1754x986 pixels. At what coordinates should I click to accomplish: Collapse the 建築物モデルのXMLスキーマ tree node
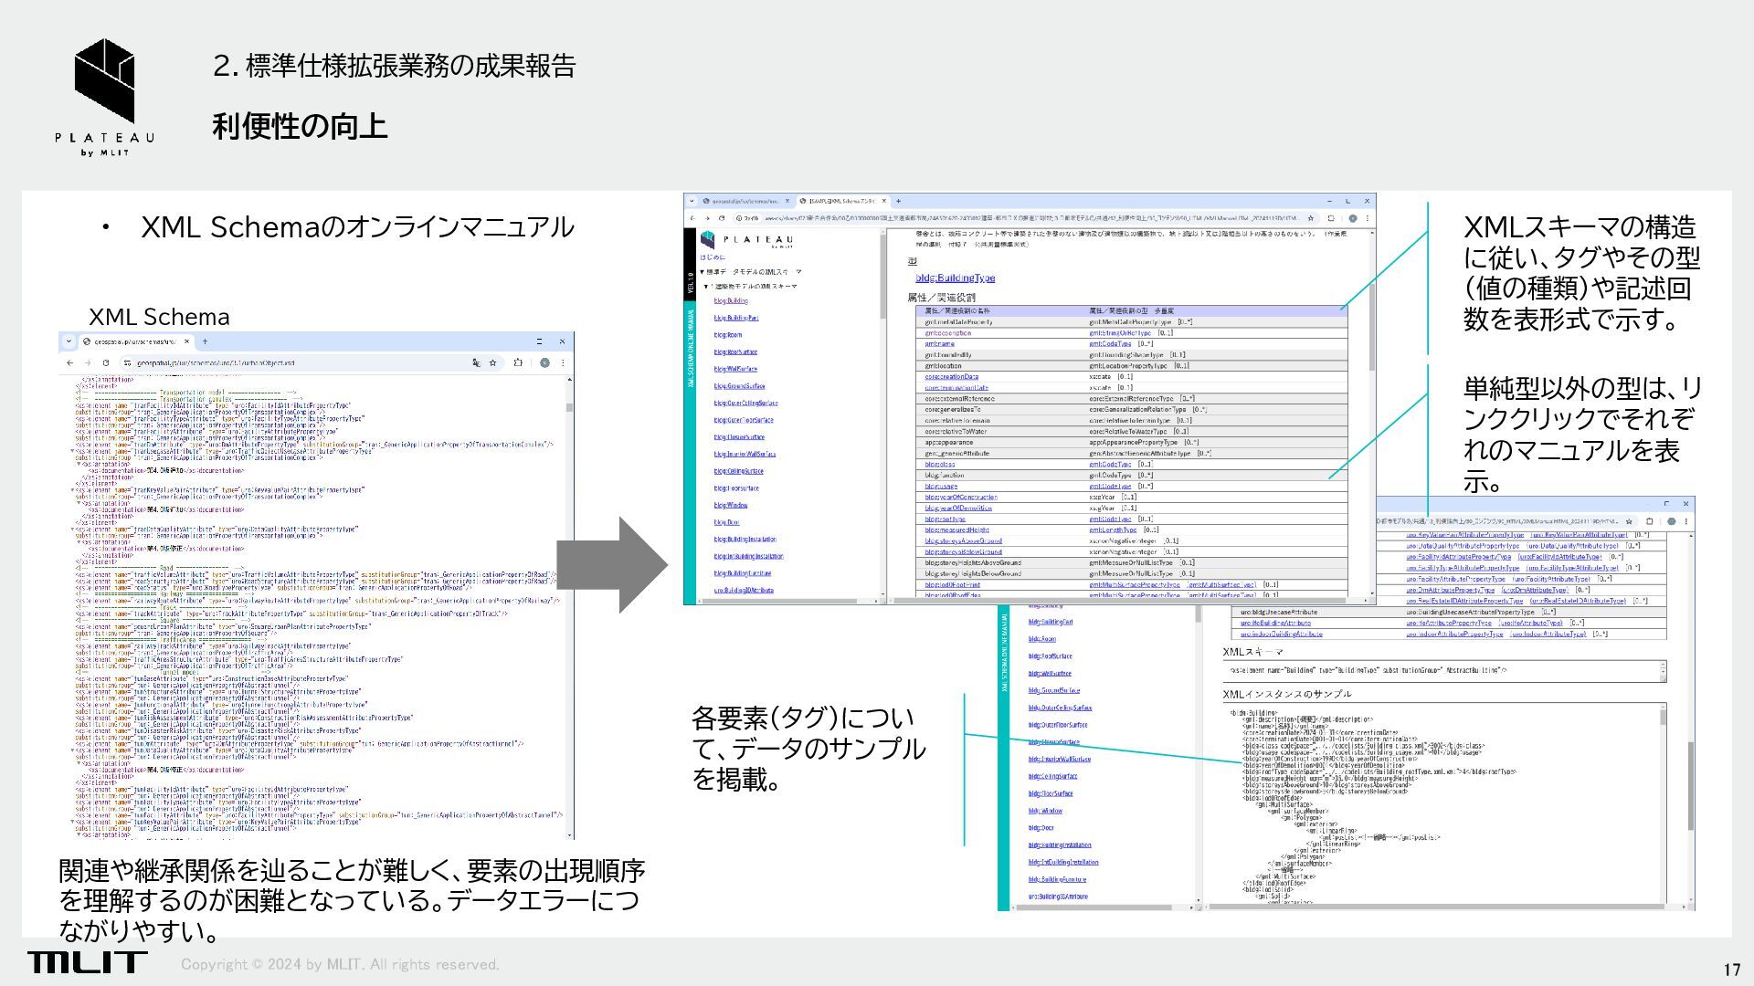coord(706,287)
